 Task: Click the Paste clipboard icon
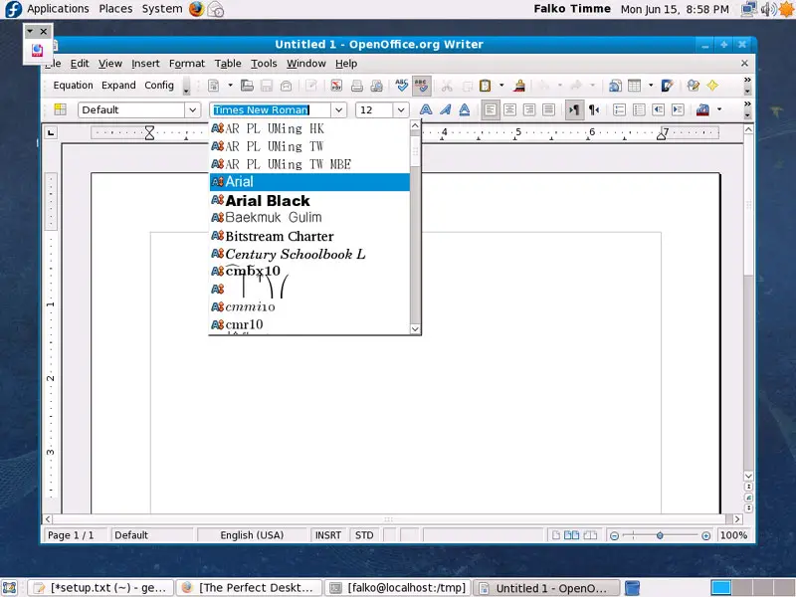point(486,86)
